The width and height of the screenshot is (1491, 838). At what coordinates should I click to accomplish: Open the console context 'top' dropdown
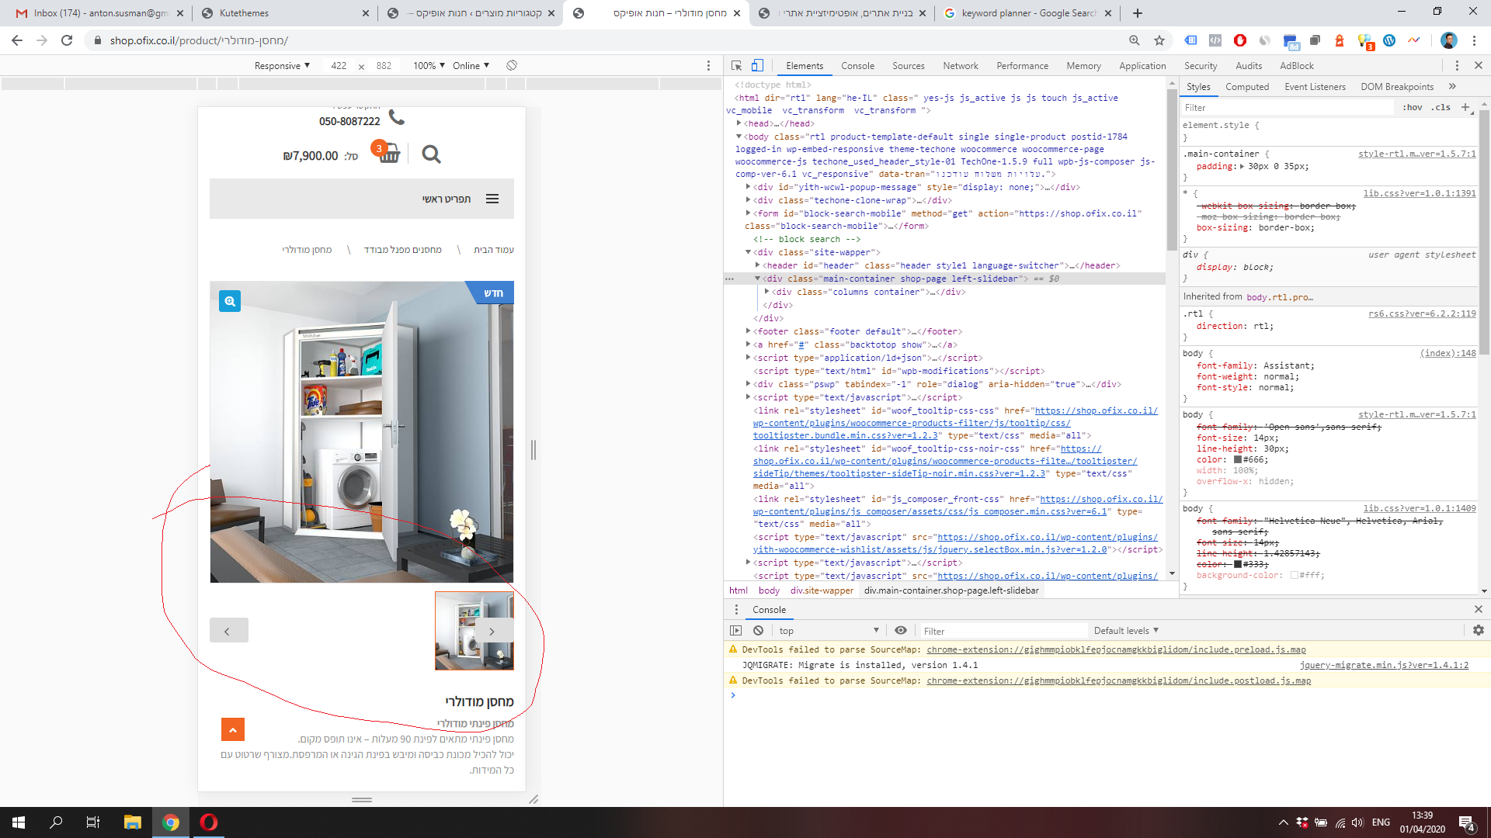[829, 631]
